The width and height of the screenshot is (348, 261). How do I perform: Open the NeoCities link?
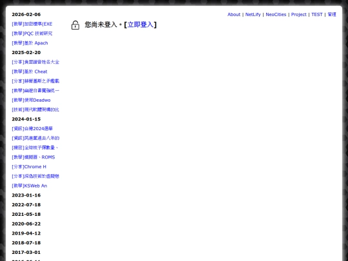pyautogui.click(x=276, y=14)
